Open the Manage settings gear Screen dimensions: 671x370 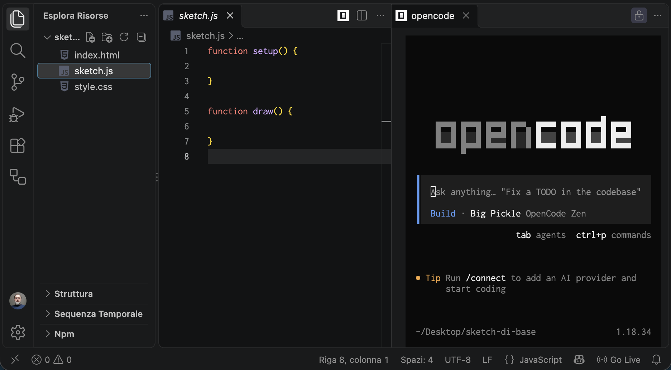(18, 332)
